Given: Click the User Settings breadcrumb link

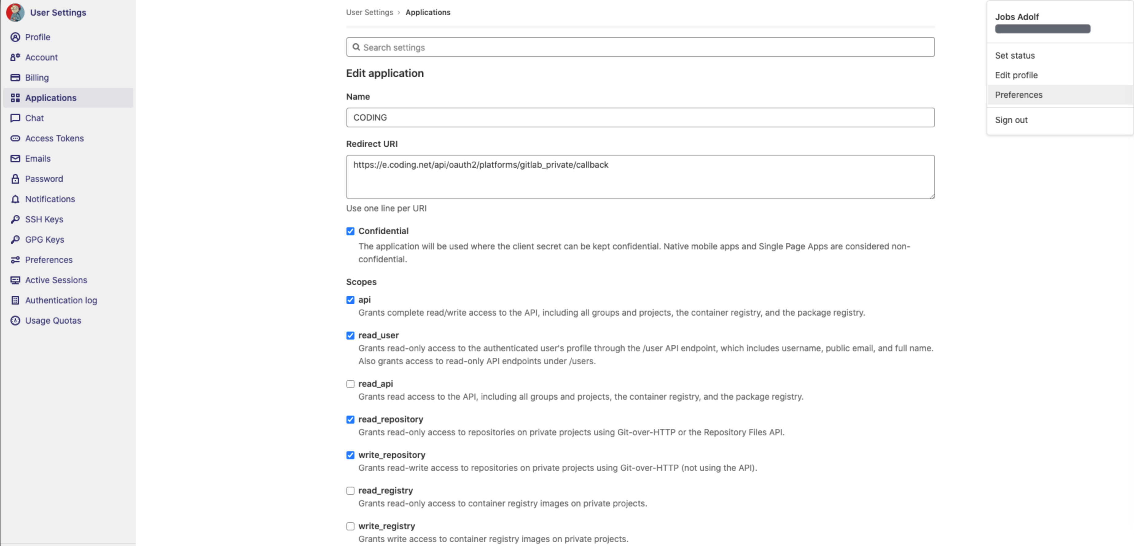Looking at the screenshot, I should [x=369, y=12].
